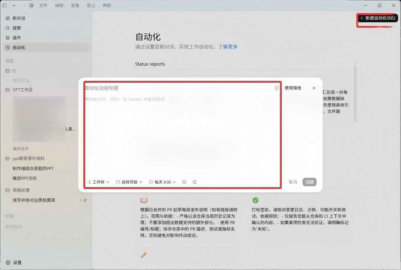Click the 使用模板 button
This screenshot has height=270, width=401.
pyautogui.click(x=293, y=88)
